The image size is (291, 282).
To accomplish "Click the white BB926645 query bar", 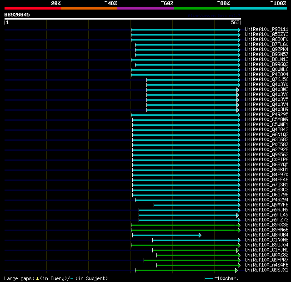I will click(123, 19).
